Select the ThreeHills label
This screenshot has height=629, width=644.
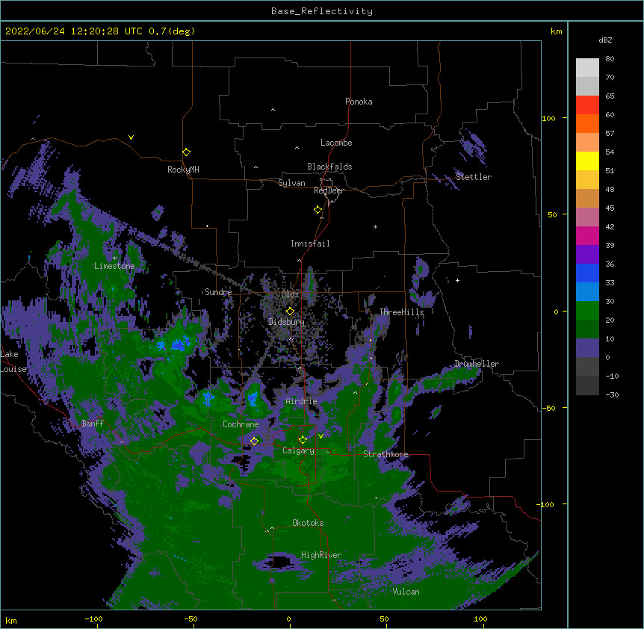point(401,312)
